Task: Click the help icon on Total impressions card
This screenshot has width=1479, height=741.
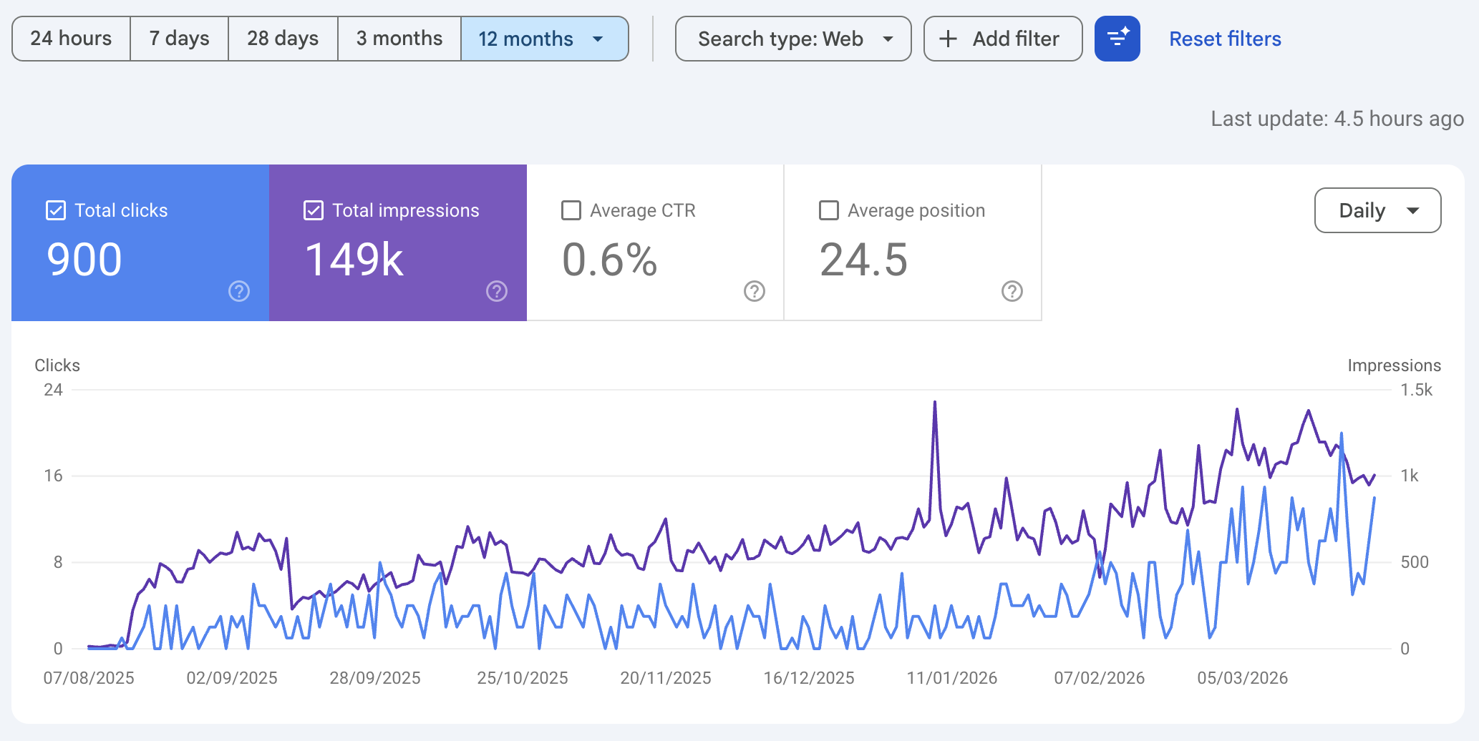Action: [x=496, y=291]
